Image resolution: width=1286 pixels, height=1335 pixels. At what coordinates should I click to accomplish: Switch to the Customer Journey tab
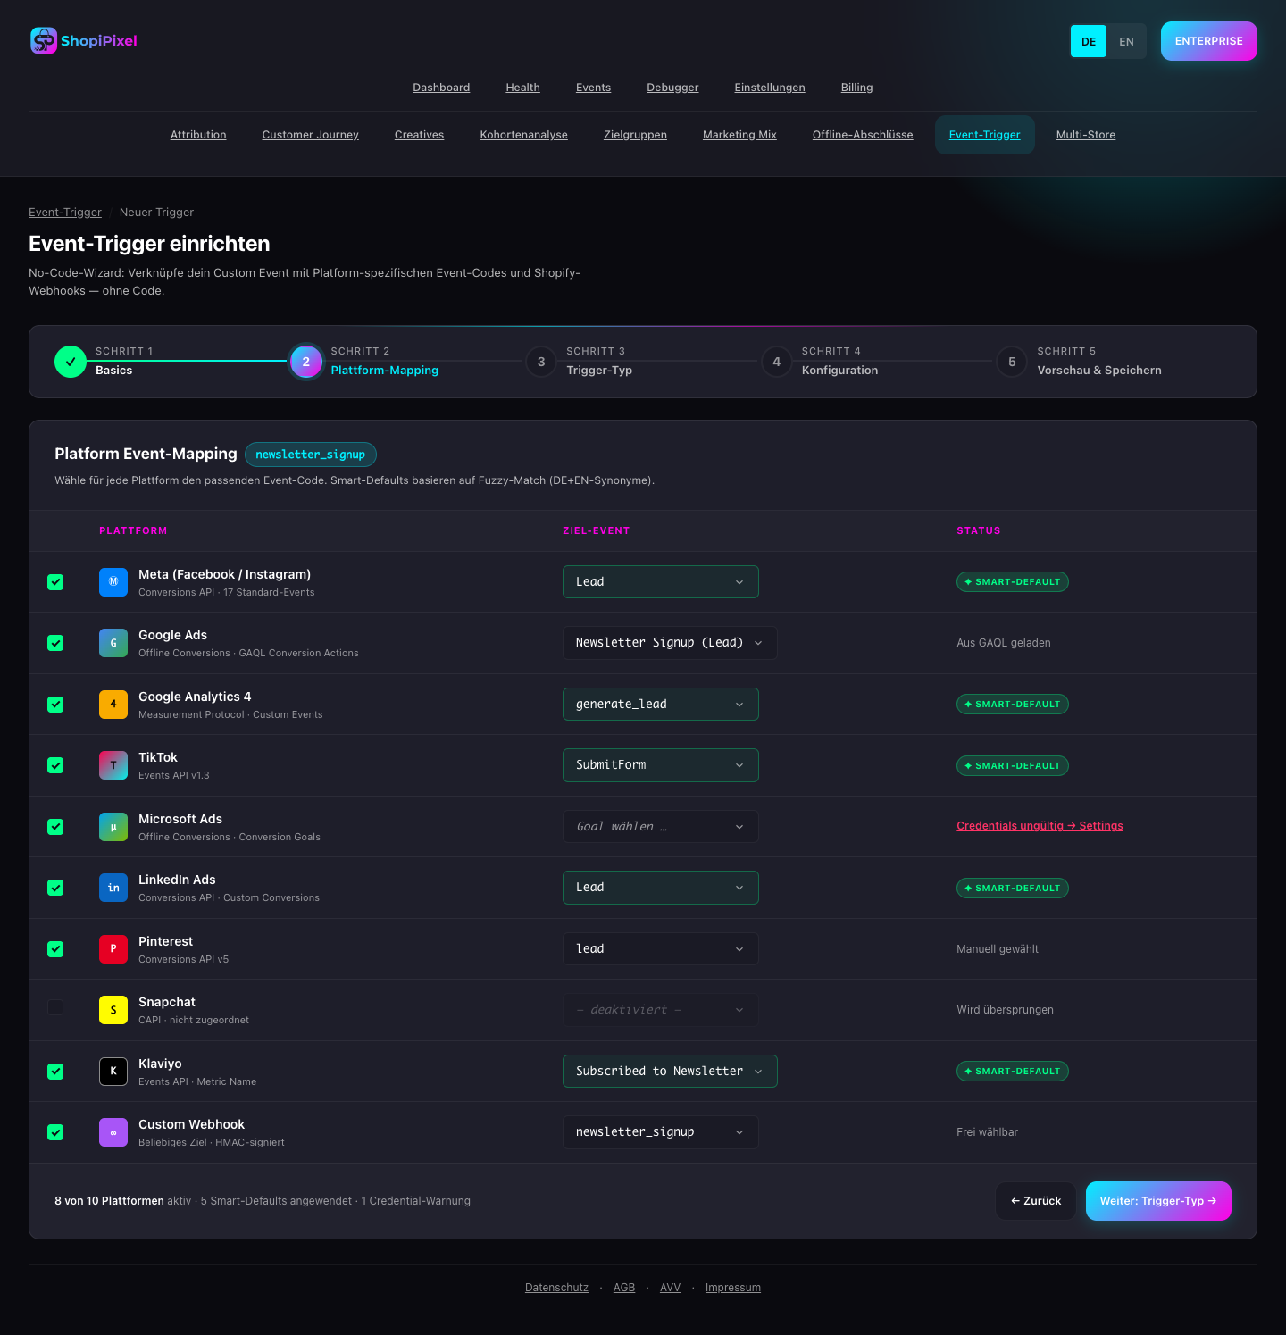click(x=310, y=135)
